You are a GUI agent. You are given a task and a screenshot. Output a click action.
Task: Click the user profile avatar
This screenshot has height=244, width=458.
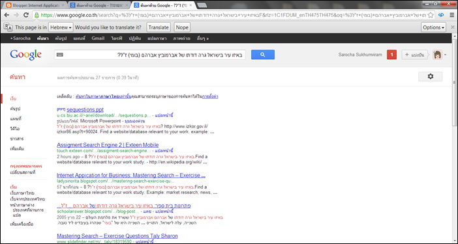coord(437,55)
